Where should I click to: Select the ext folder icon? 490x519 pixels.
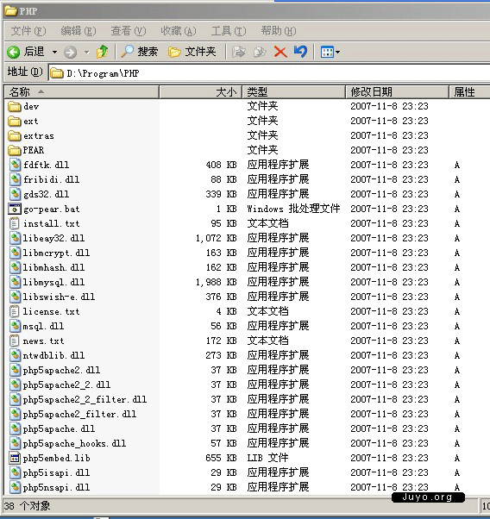[15, 121]
